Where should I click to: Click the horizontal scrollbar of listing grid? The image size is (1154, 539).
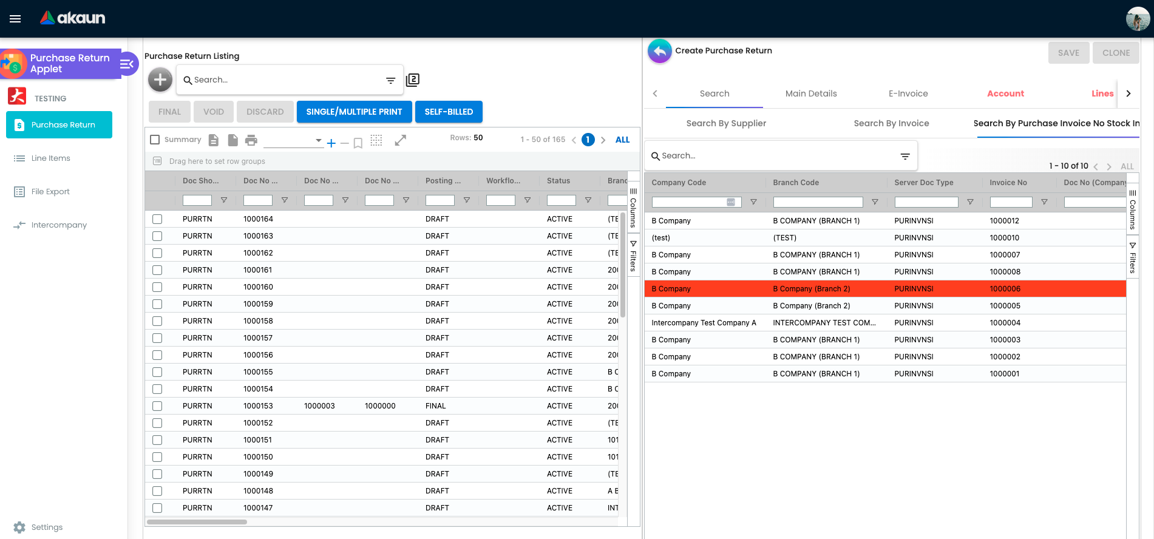(197, 522)
